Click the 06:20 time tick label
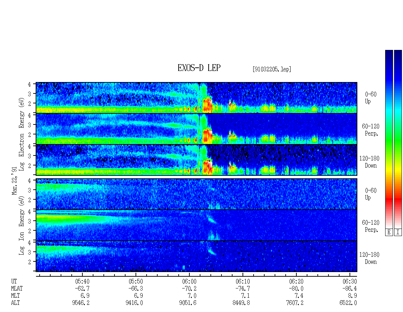Image resolution: width=403 pixels, height=312 pixels. tap(296, 281)
